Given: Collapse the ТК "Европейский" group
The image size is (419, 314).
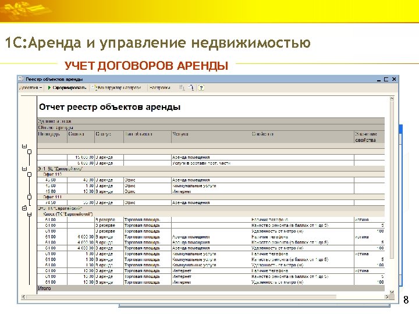Looking at the screenshot, I should point(24,208).
